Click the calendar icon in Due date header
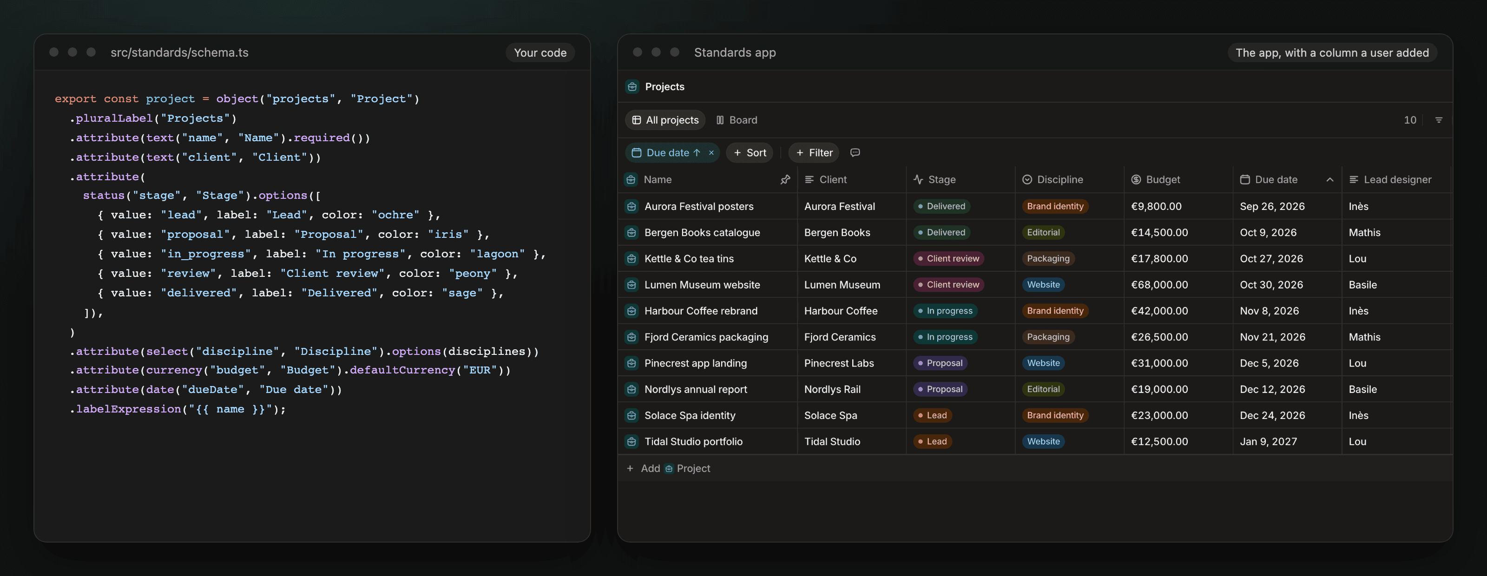Image resolution: width=1487 pixels, height=576 pixels. click(1244, 179)
